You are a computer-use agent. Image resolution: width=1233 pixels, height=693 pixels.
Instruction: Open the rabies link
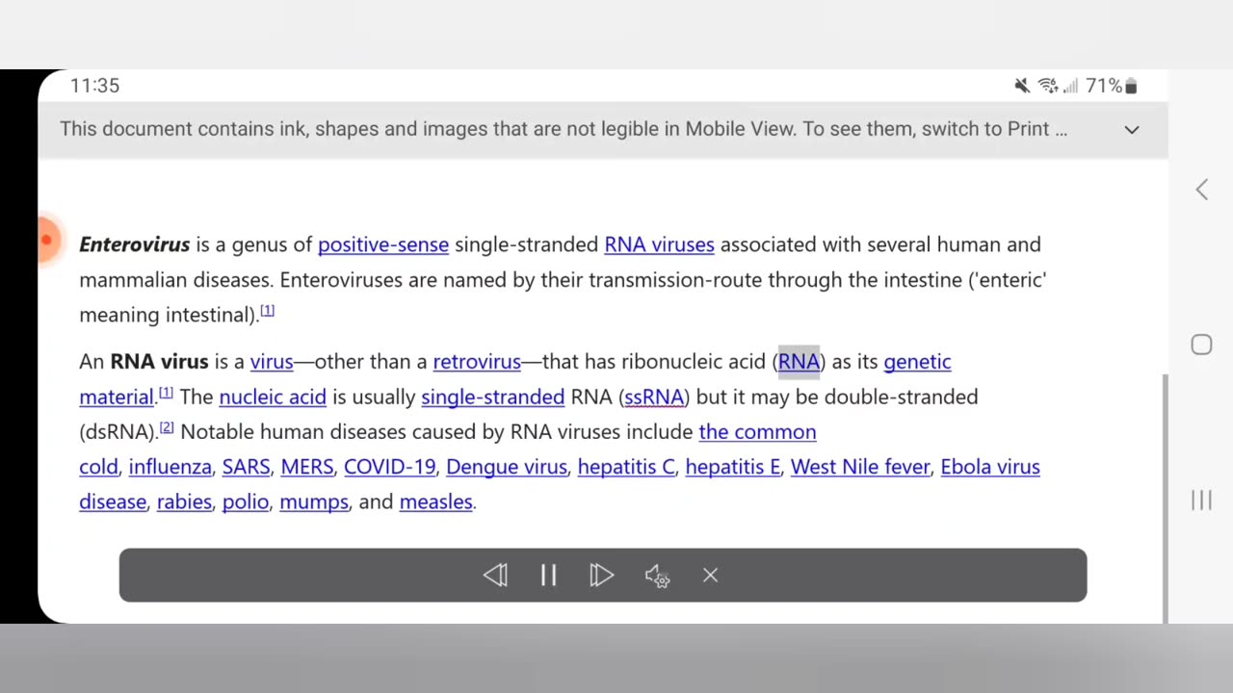(184, 501)
